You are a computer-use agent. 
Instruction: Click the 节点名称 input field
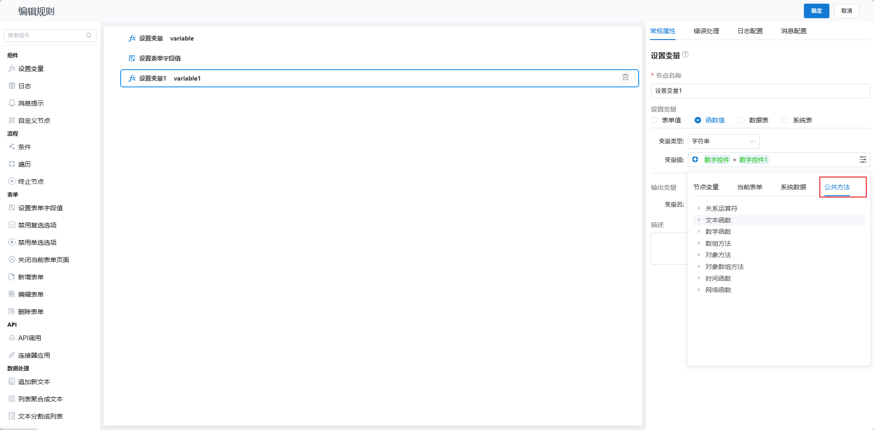[x=760, y=91]
